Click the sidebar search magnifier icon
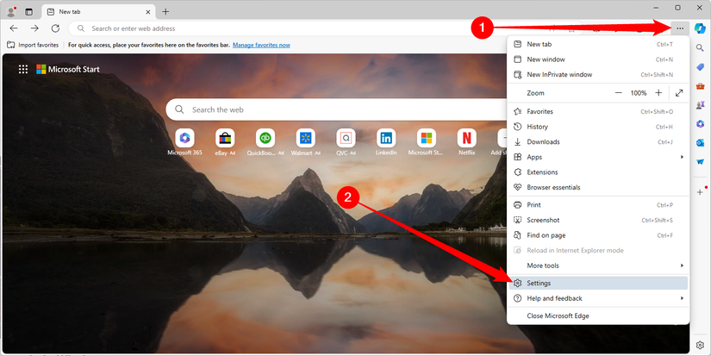711x356 pixels. 700,47
